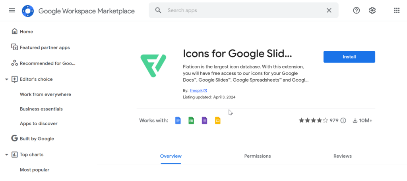Switch to the Permissions tab
407x181 pixels.
(x=258, y=156)
